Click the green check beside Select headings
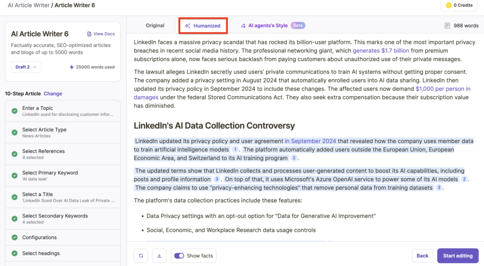The height and width of the screenshot is (266, 484). [x=15, y=253]
